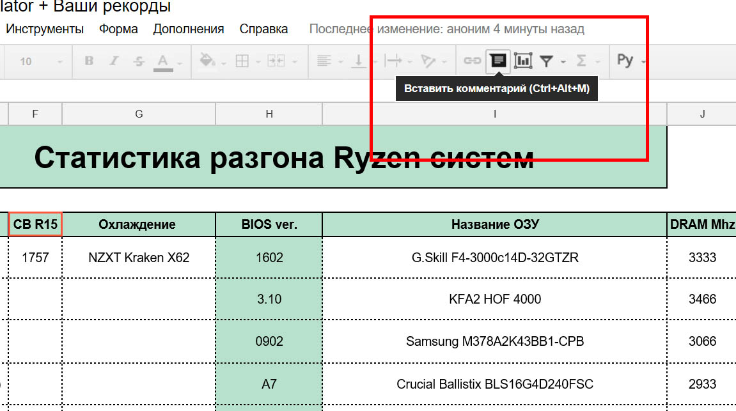The image size is (736, 411).
Task: Click the Filter funnel icon
Action: 546,61
